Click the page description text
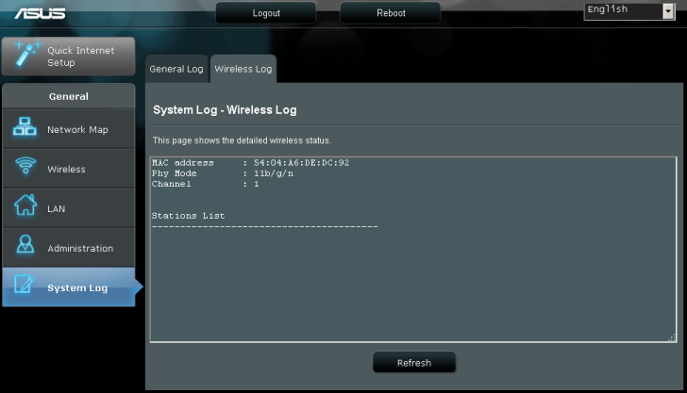687x393 pixels. 242,140
